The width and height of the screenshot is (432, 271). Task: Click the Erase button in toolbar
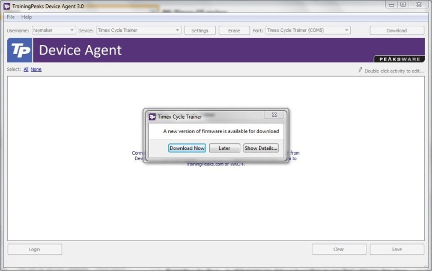coord(234,31)
